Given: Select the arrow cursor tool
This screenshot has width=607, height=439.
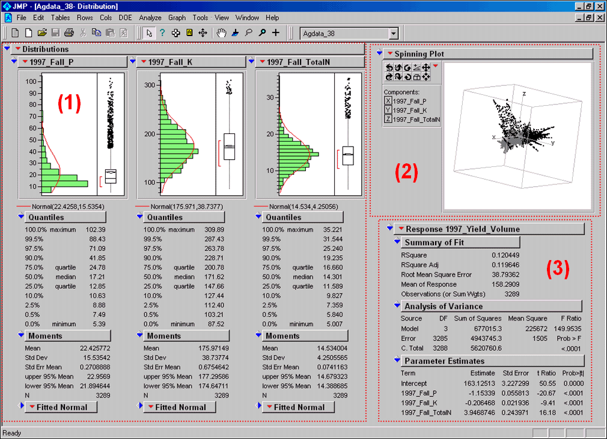Looking at the screenshot, I should point(150,33).
